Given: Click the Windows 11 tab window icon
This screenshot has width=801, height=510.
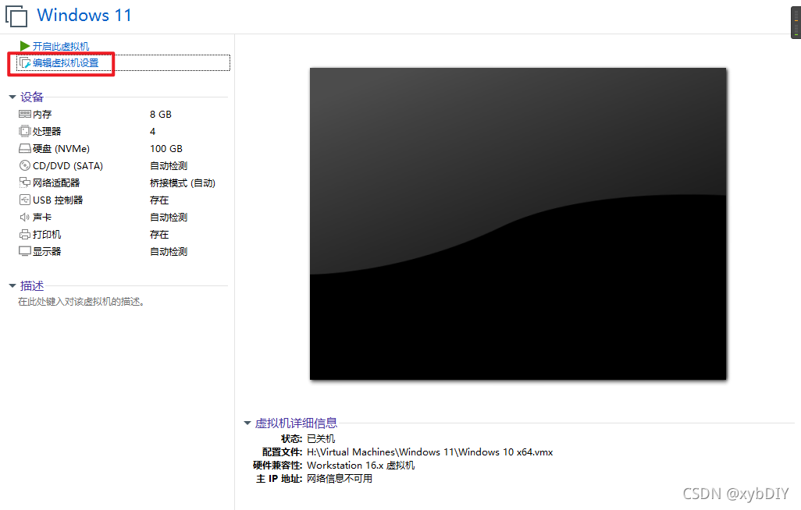Looking at the screenshot, I should click(x=16, y=16).
